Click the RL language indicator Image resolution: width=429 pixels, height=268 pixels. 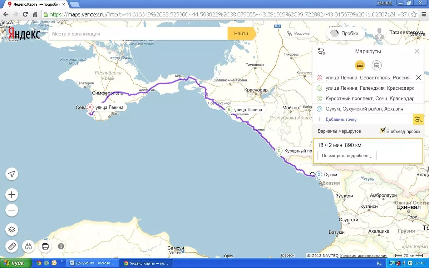coord(379,263)
